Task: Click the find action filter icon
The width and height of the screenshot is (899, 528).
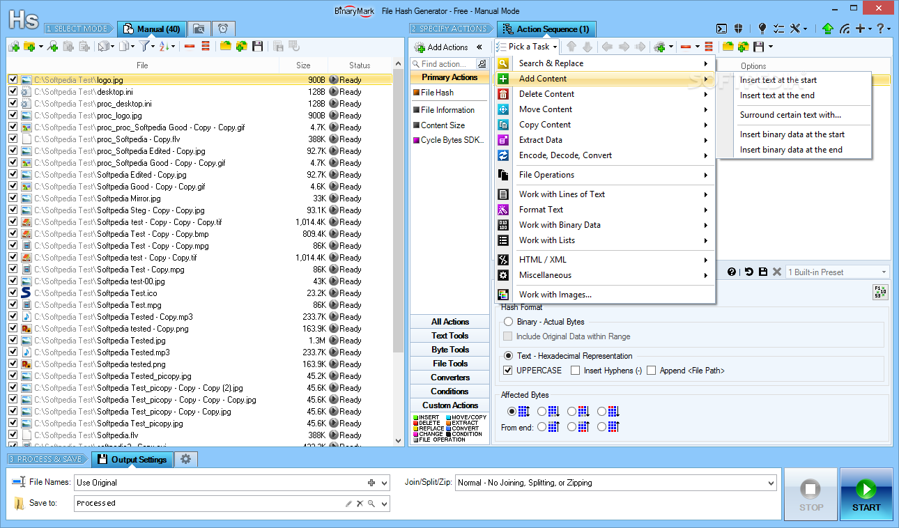Action: point(482,64)
